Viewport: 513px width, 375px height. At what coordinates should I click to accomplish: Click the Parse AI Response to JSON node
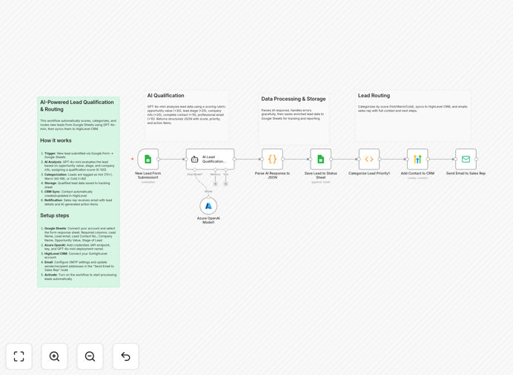(272, 160)
